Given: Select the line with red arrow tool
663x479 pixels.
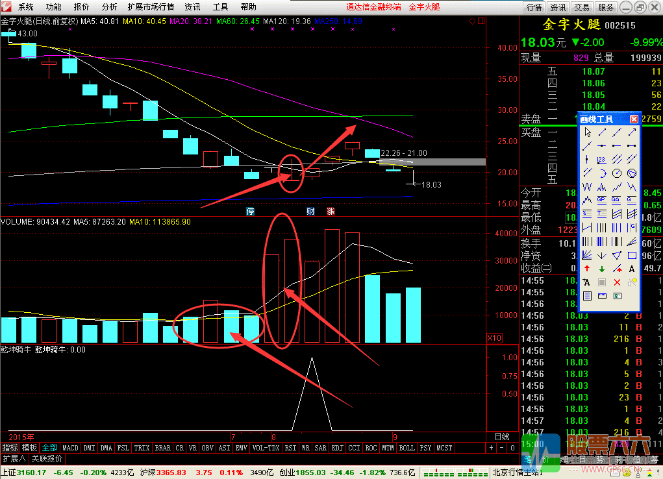Looking at the screenshot, I should 617,269.
